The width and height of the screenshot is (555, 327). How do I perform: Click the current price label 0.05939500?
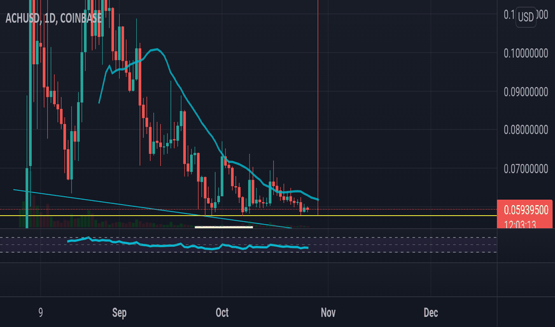point(526,210)
